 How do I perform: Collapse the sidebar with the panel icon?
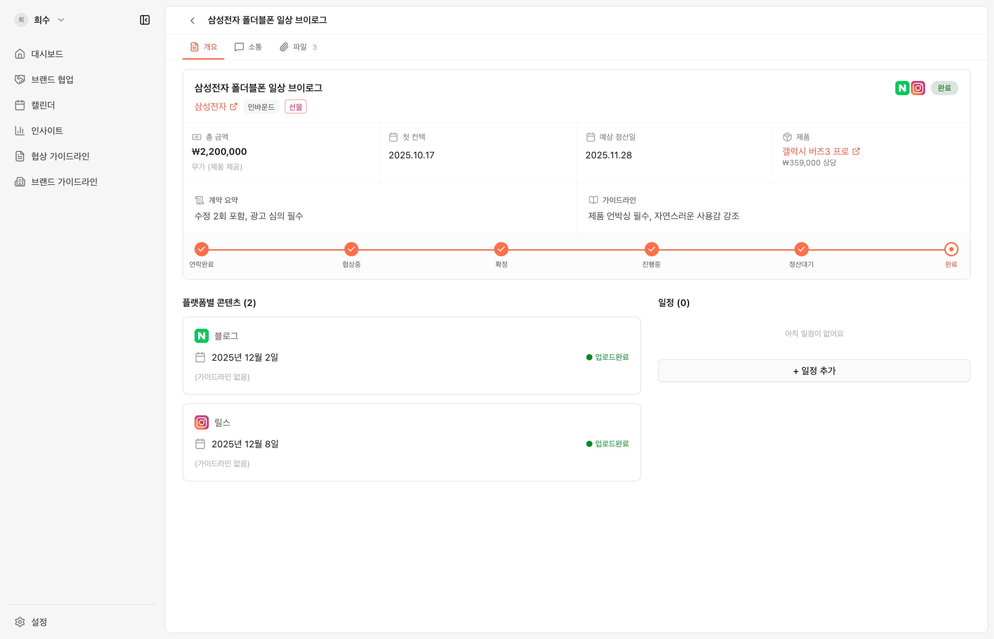point(144,20)
